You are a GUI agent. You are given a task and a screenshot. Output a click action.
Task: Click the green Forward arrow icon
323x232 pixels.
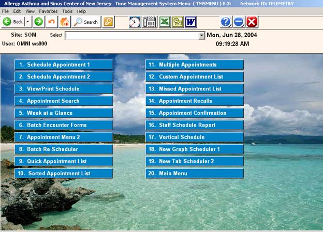coord(38,22)
